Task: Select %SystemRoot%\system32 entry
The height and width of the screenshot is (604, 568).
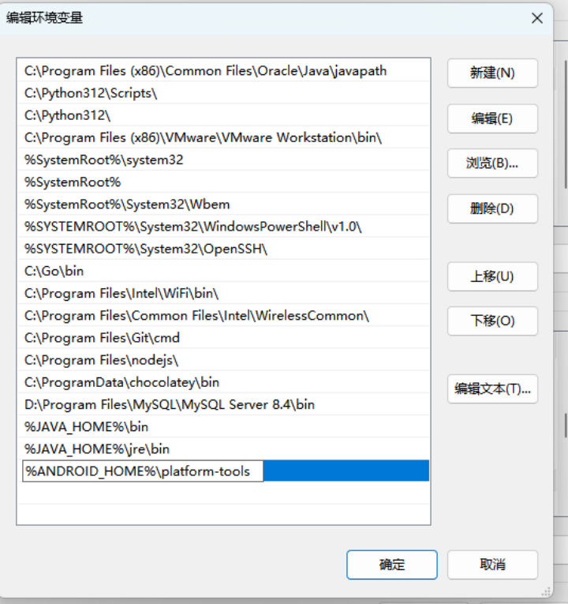Action: click(x=223, y=159)
